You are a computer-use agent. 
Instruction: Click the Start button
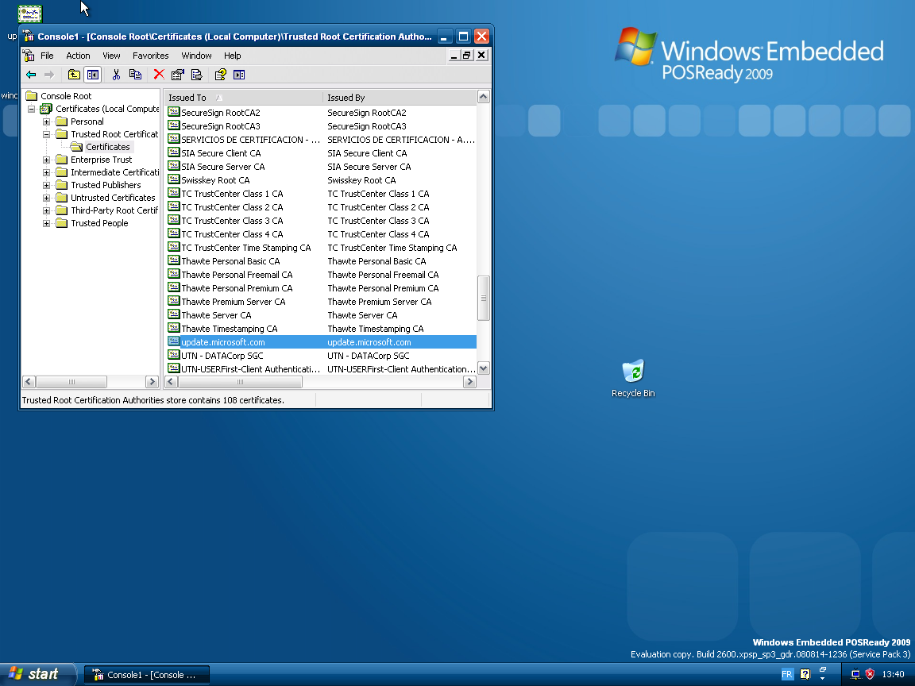[x=37, y=674]
